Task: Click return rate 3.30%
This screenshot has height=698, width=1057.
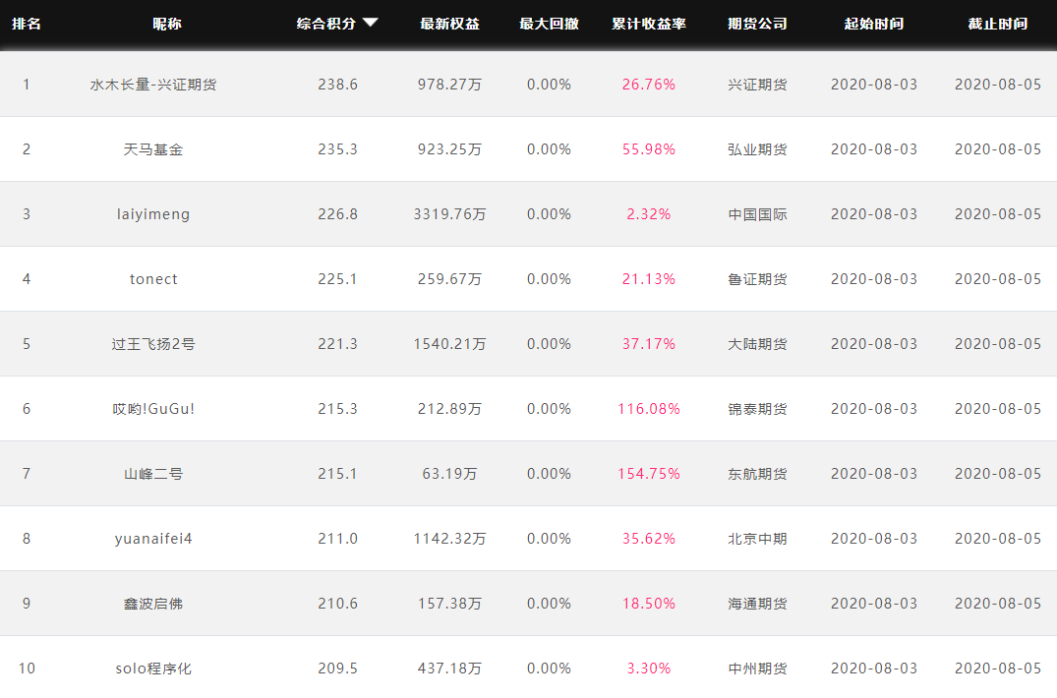Action: (x=649, y=669)
